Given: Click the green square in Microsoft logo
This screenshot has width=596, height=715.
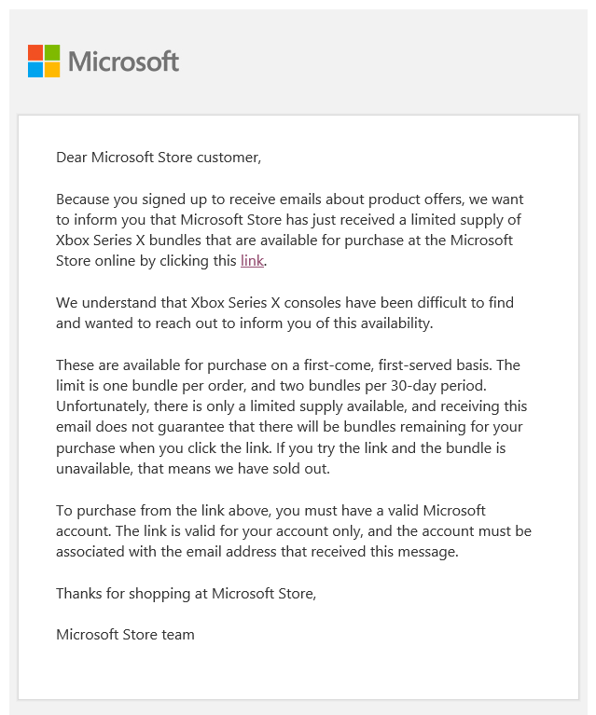Looking at the screenshot, I should 52,52.
